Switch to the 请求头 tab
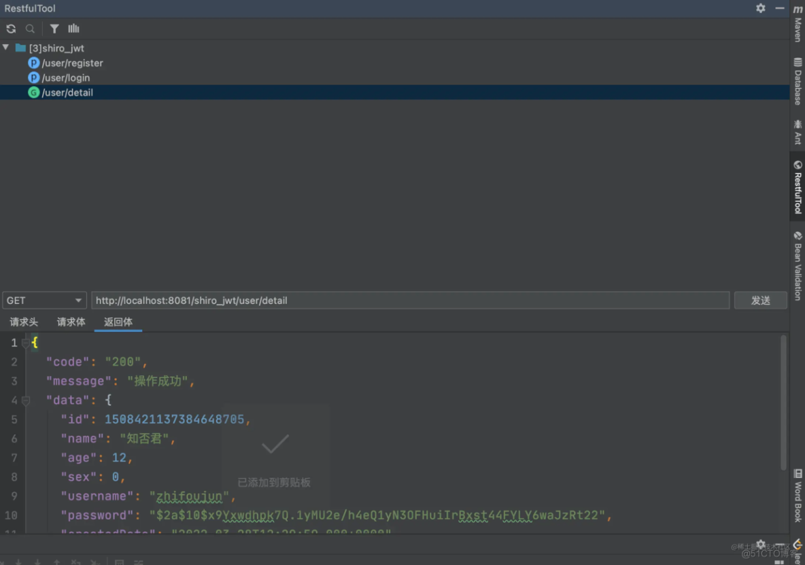805x565 pixels. pyautogui.click(x=24, y=322)
